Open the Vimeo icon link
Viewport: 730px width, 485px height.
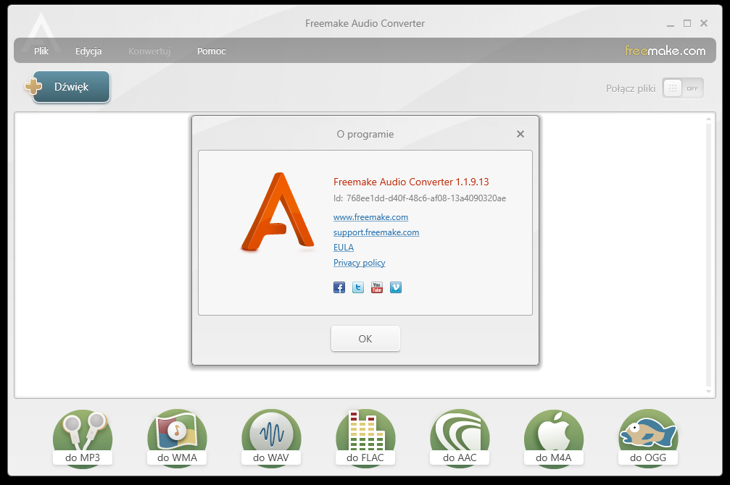tap(396, 287)
